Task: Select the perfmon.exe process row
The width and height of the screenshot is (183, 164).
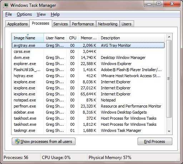Action: (88, 106)
